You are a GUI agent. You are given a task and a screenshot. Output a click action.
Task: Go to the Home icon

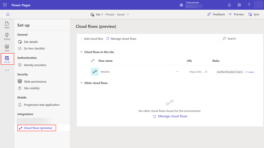coord(8,14)
